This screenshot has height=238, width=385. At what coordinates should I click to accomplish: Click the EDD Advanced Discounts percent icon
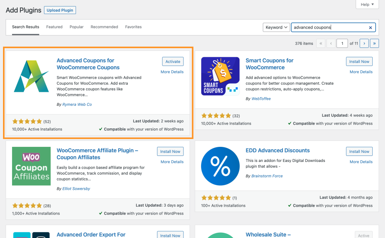point(220,166)
